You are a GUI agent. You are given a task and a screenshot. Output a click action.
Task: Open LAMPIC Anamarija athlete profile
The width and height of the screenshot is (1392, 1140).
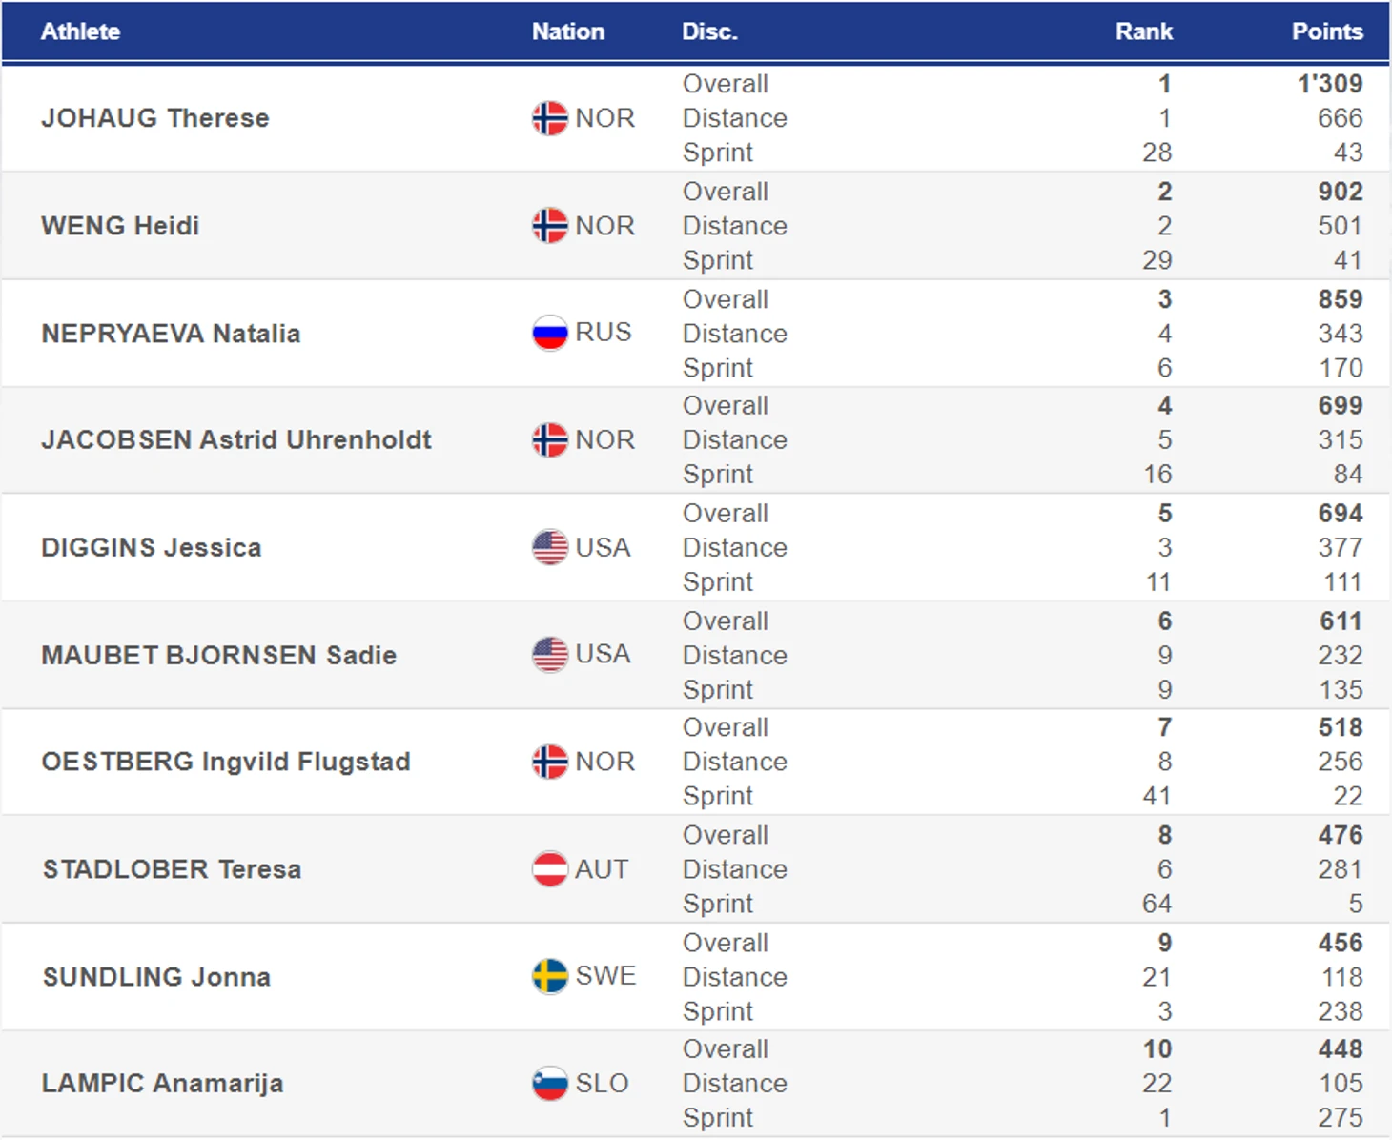tap(162, 1083)
